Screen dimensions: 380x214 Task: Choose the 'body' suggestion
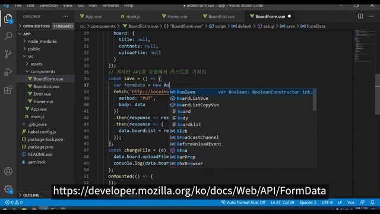(x=241, y=118)
